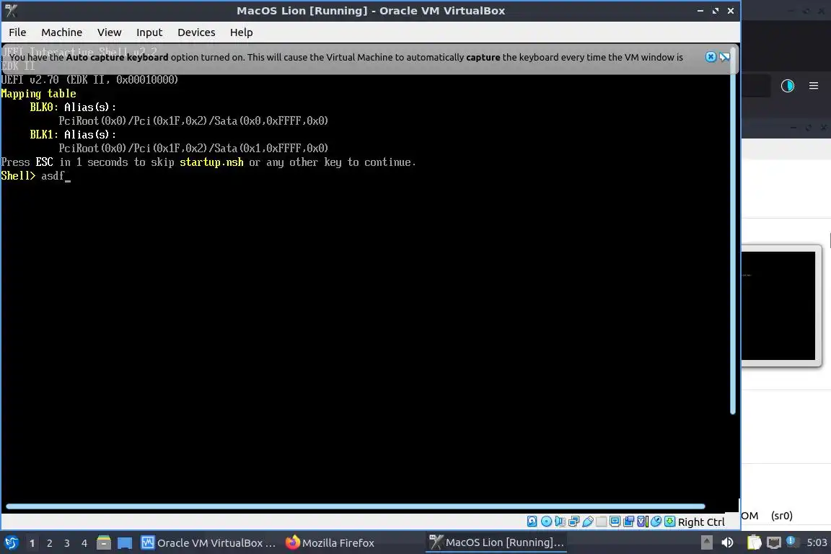Click the MacOS Lion [Running] taskbar item
831x554 pixels.
(x=496, y=542)
